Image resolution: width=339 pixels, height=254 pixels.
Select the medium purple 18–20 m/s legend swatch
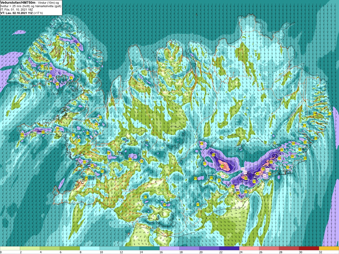coord(189,248)
